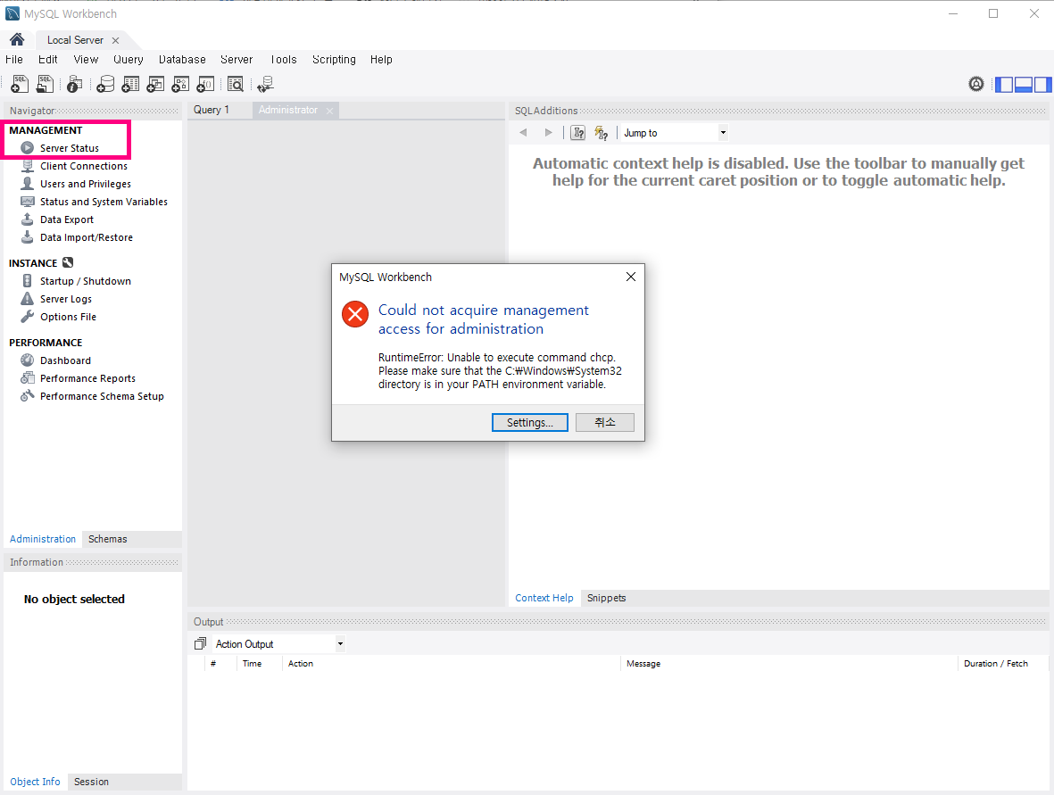The width and height of the screenshot is (1054, 795).
Task: Open Client Connections in Navigator
Action: coord(83,166)
